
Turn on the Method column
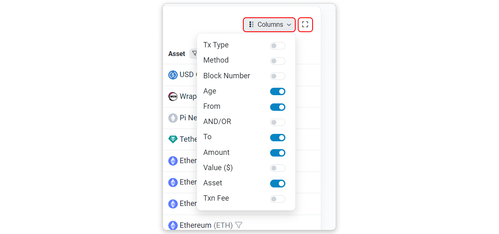(x=278, y=61)
